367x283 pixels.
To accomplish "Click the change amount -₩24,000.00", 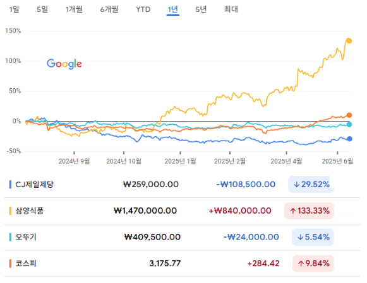I will click(x=251, y=237).
